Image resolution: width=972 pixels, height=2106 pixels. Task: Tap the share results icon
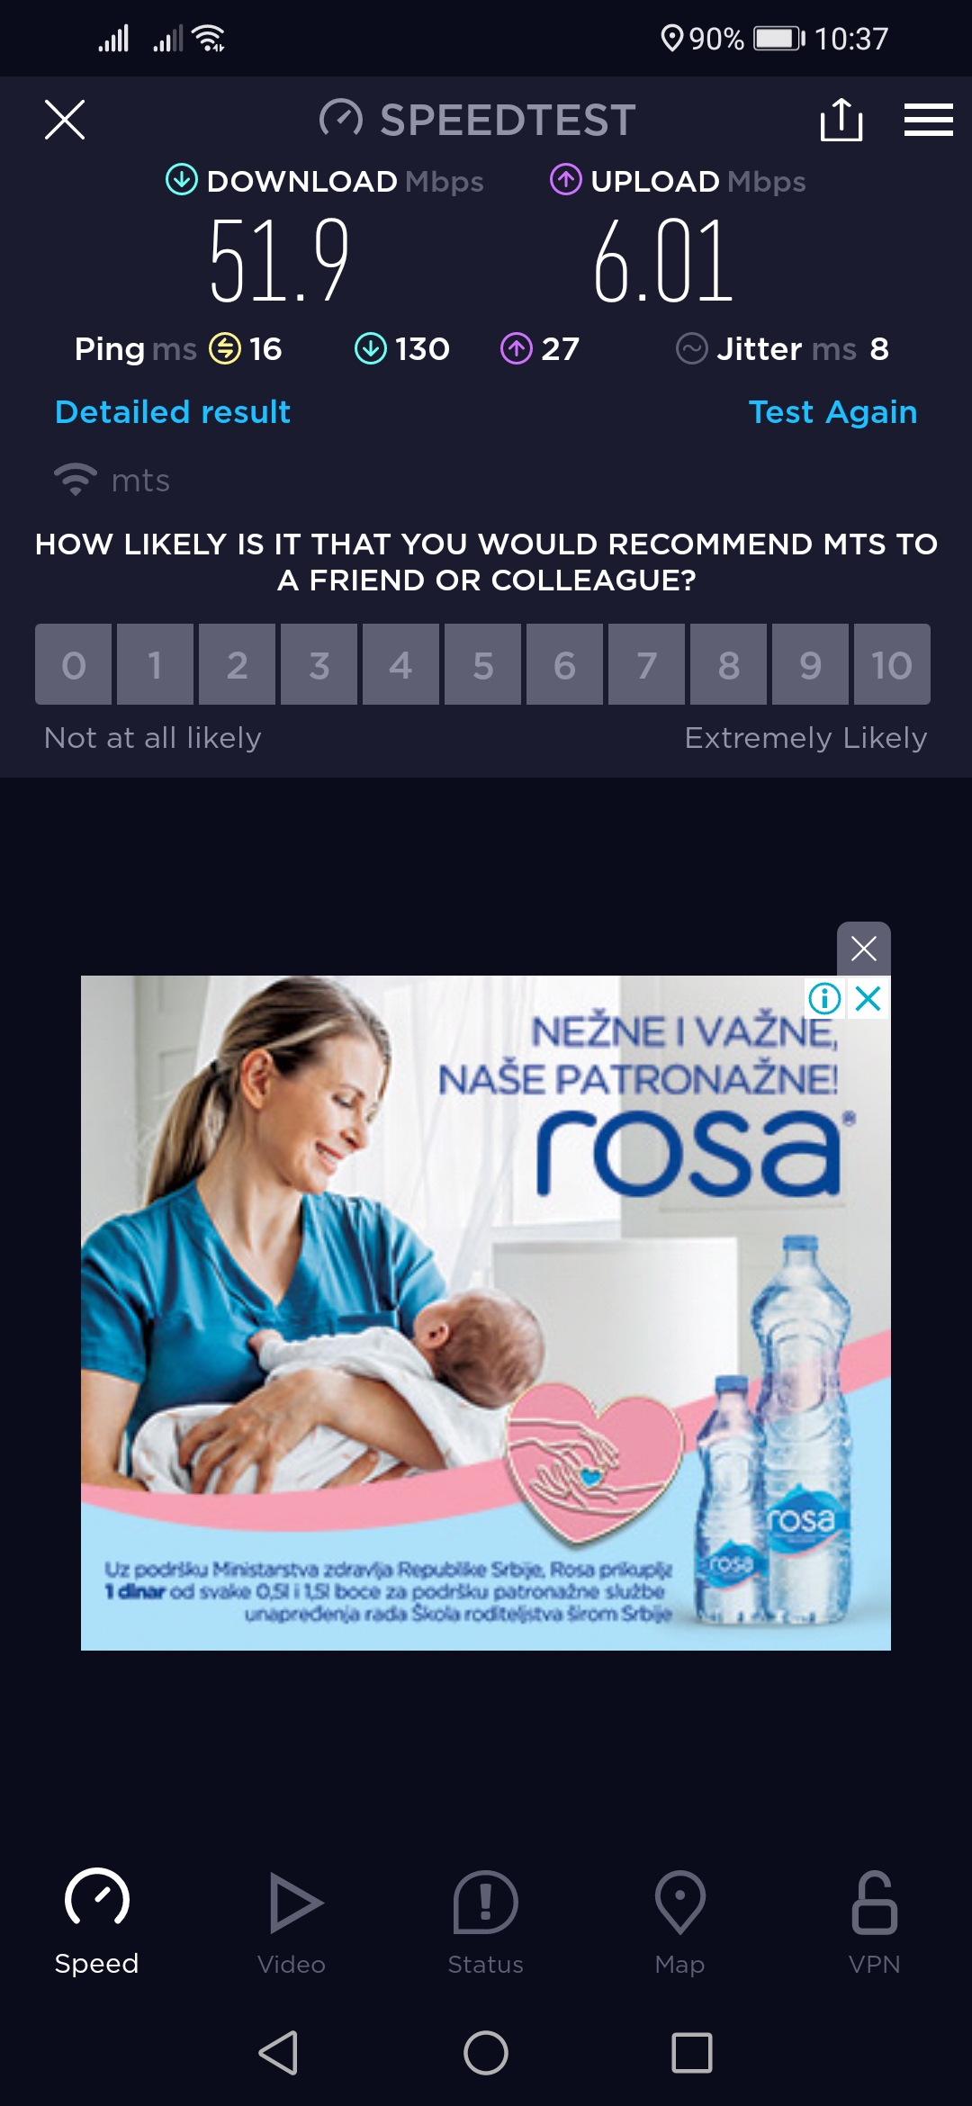tap(841, 120)
